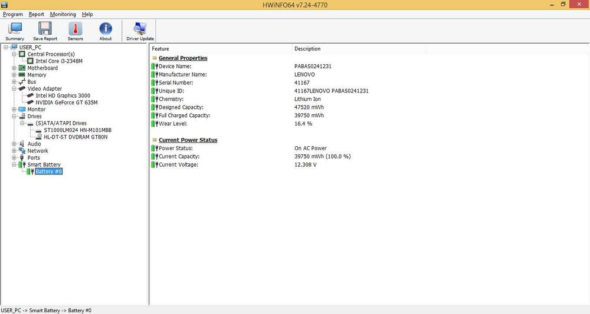The image size is (590, 314).
Task: Open the Monitoring menu
Action: click(x=63, y=14)
